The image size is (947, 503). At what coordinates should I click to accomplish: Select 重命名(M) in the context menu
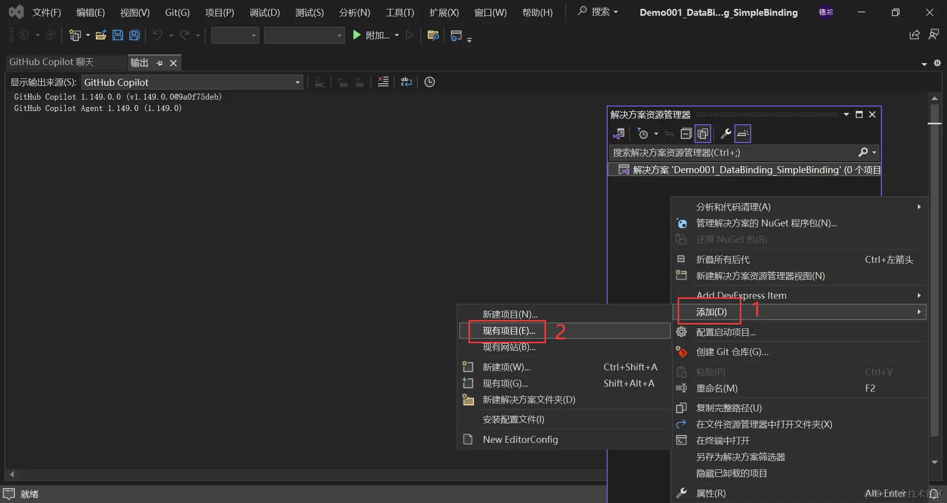[800, 388]
